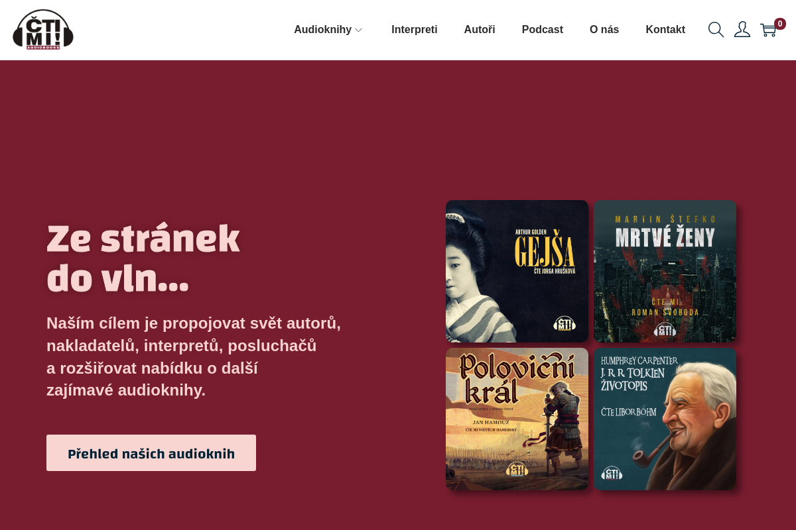Go to the Interpreti page
This screenshot has width=796, height=530.
point(415,30)
